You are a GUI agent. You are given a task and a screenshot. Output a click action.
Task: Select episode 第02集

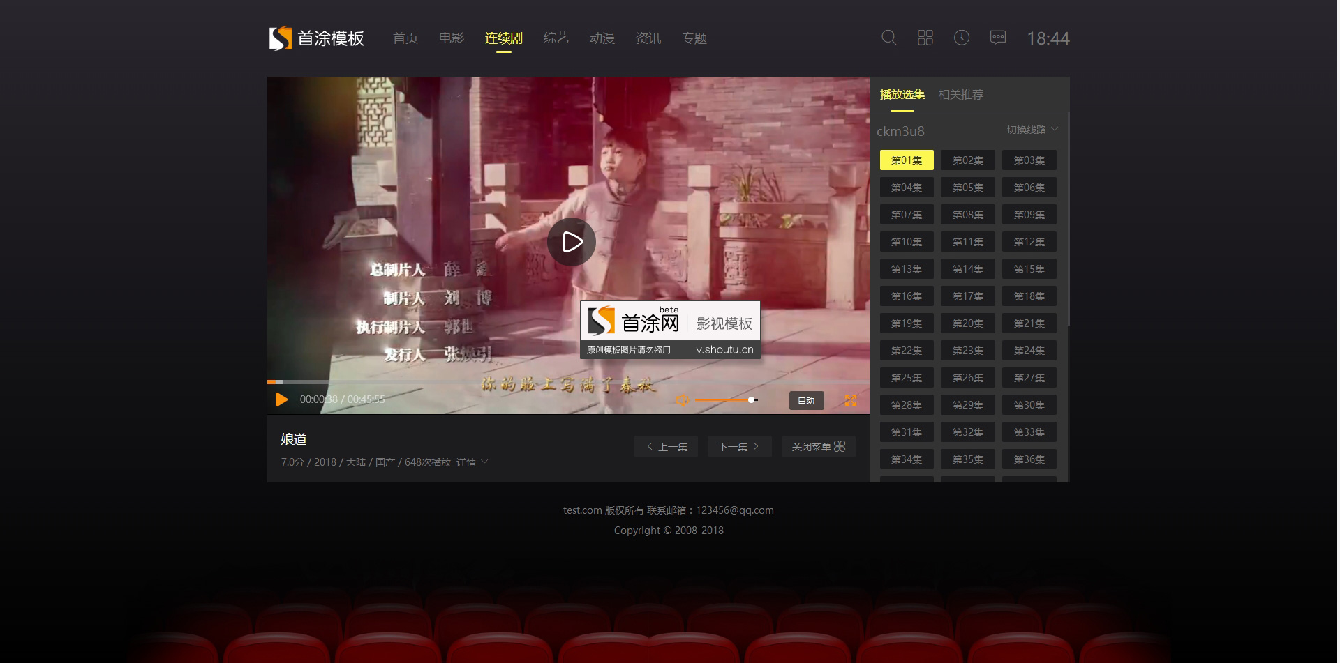968,160
